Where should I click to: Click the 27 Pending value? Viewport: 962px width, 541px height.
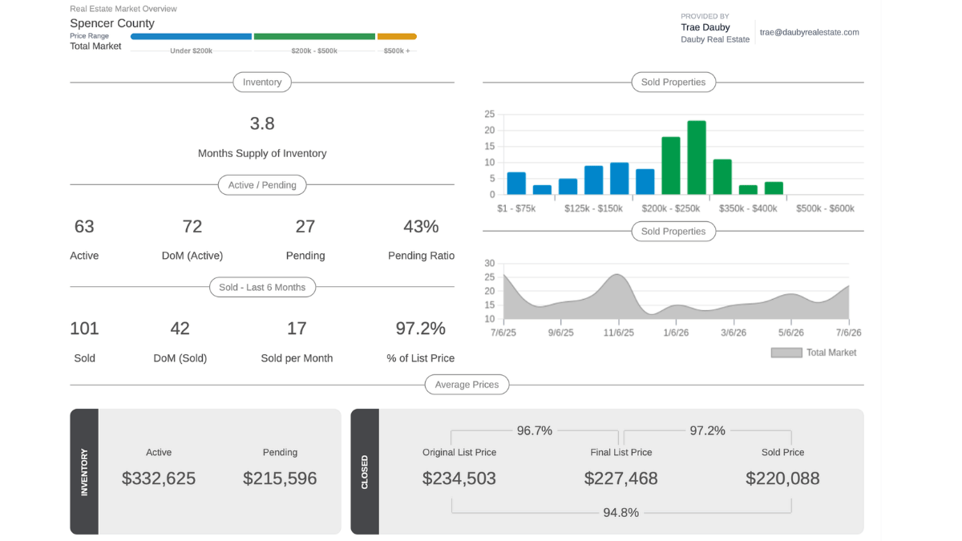[305, 227]
